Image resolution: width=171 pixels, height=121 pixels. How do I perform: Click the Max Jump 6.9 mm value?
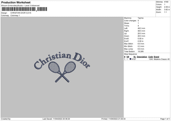141,49
